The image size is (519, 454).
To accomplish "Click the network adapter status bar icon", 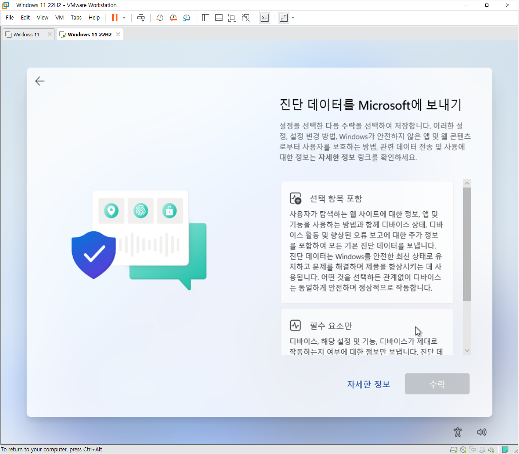I will [x=472, y=450].
